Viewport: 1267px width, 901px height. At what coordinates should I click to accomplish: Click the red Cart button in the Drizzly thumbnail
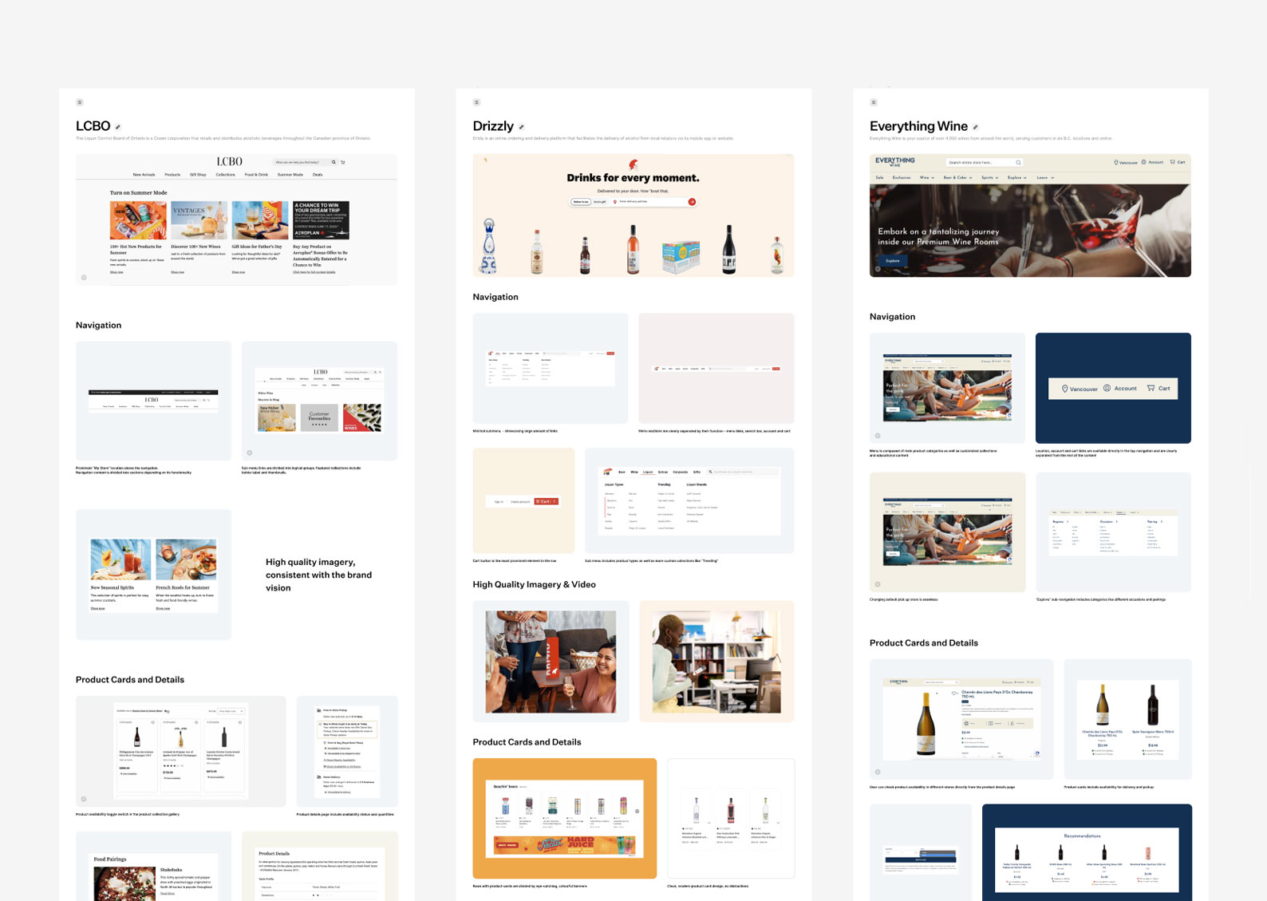click(x=546, y=501)
